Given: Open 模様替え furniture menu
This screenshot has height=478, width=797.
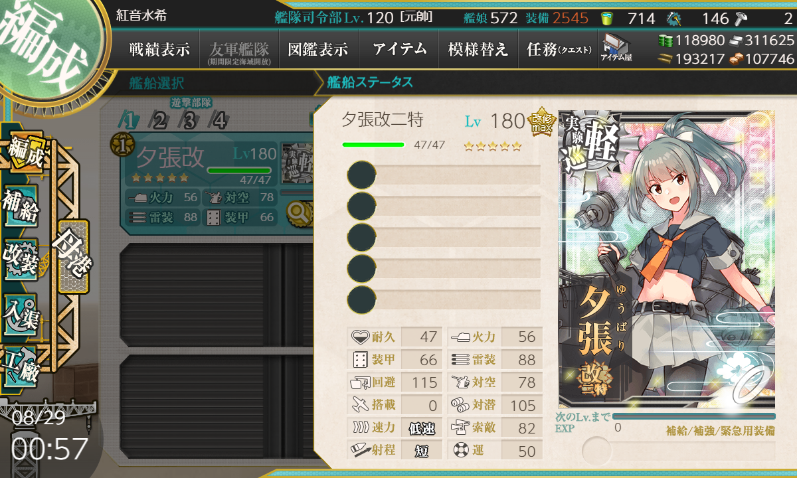Looking at the screenshot, I should click(x=478, y=49).
